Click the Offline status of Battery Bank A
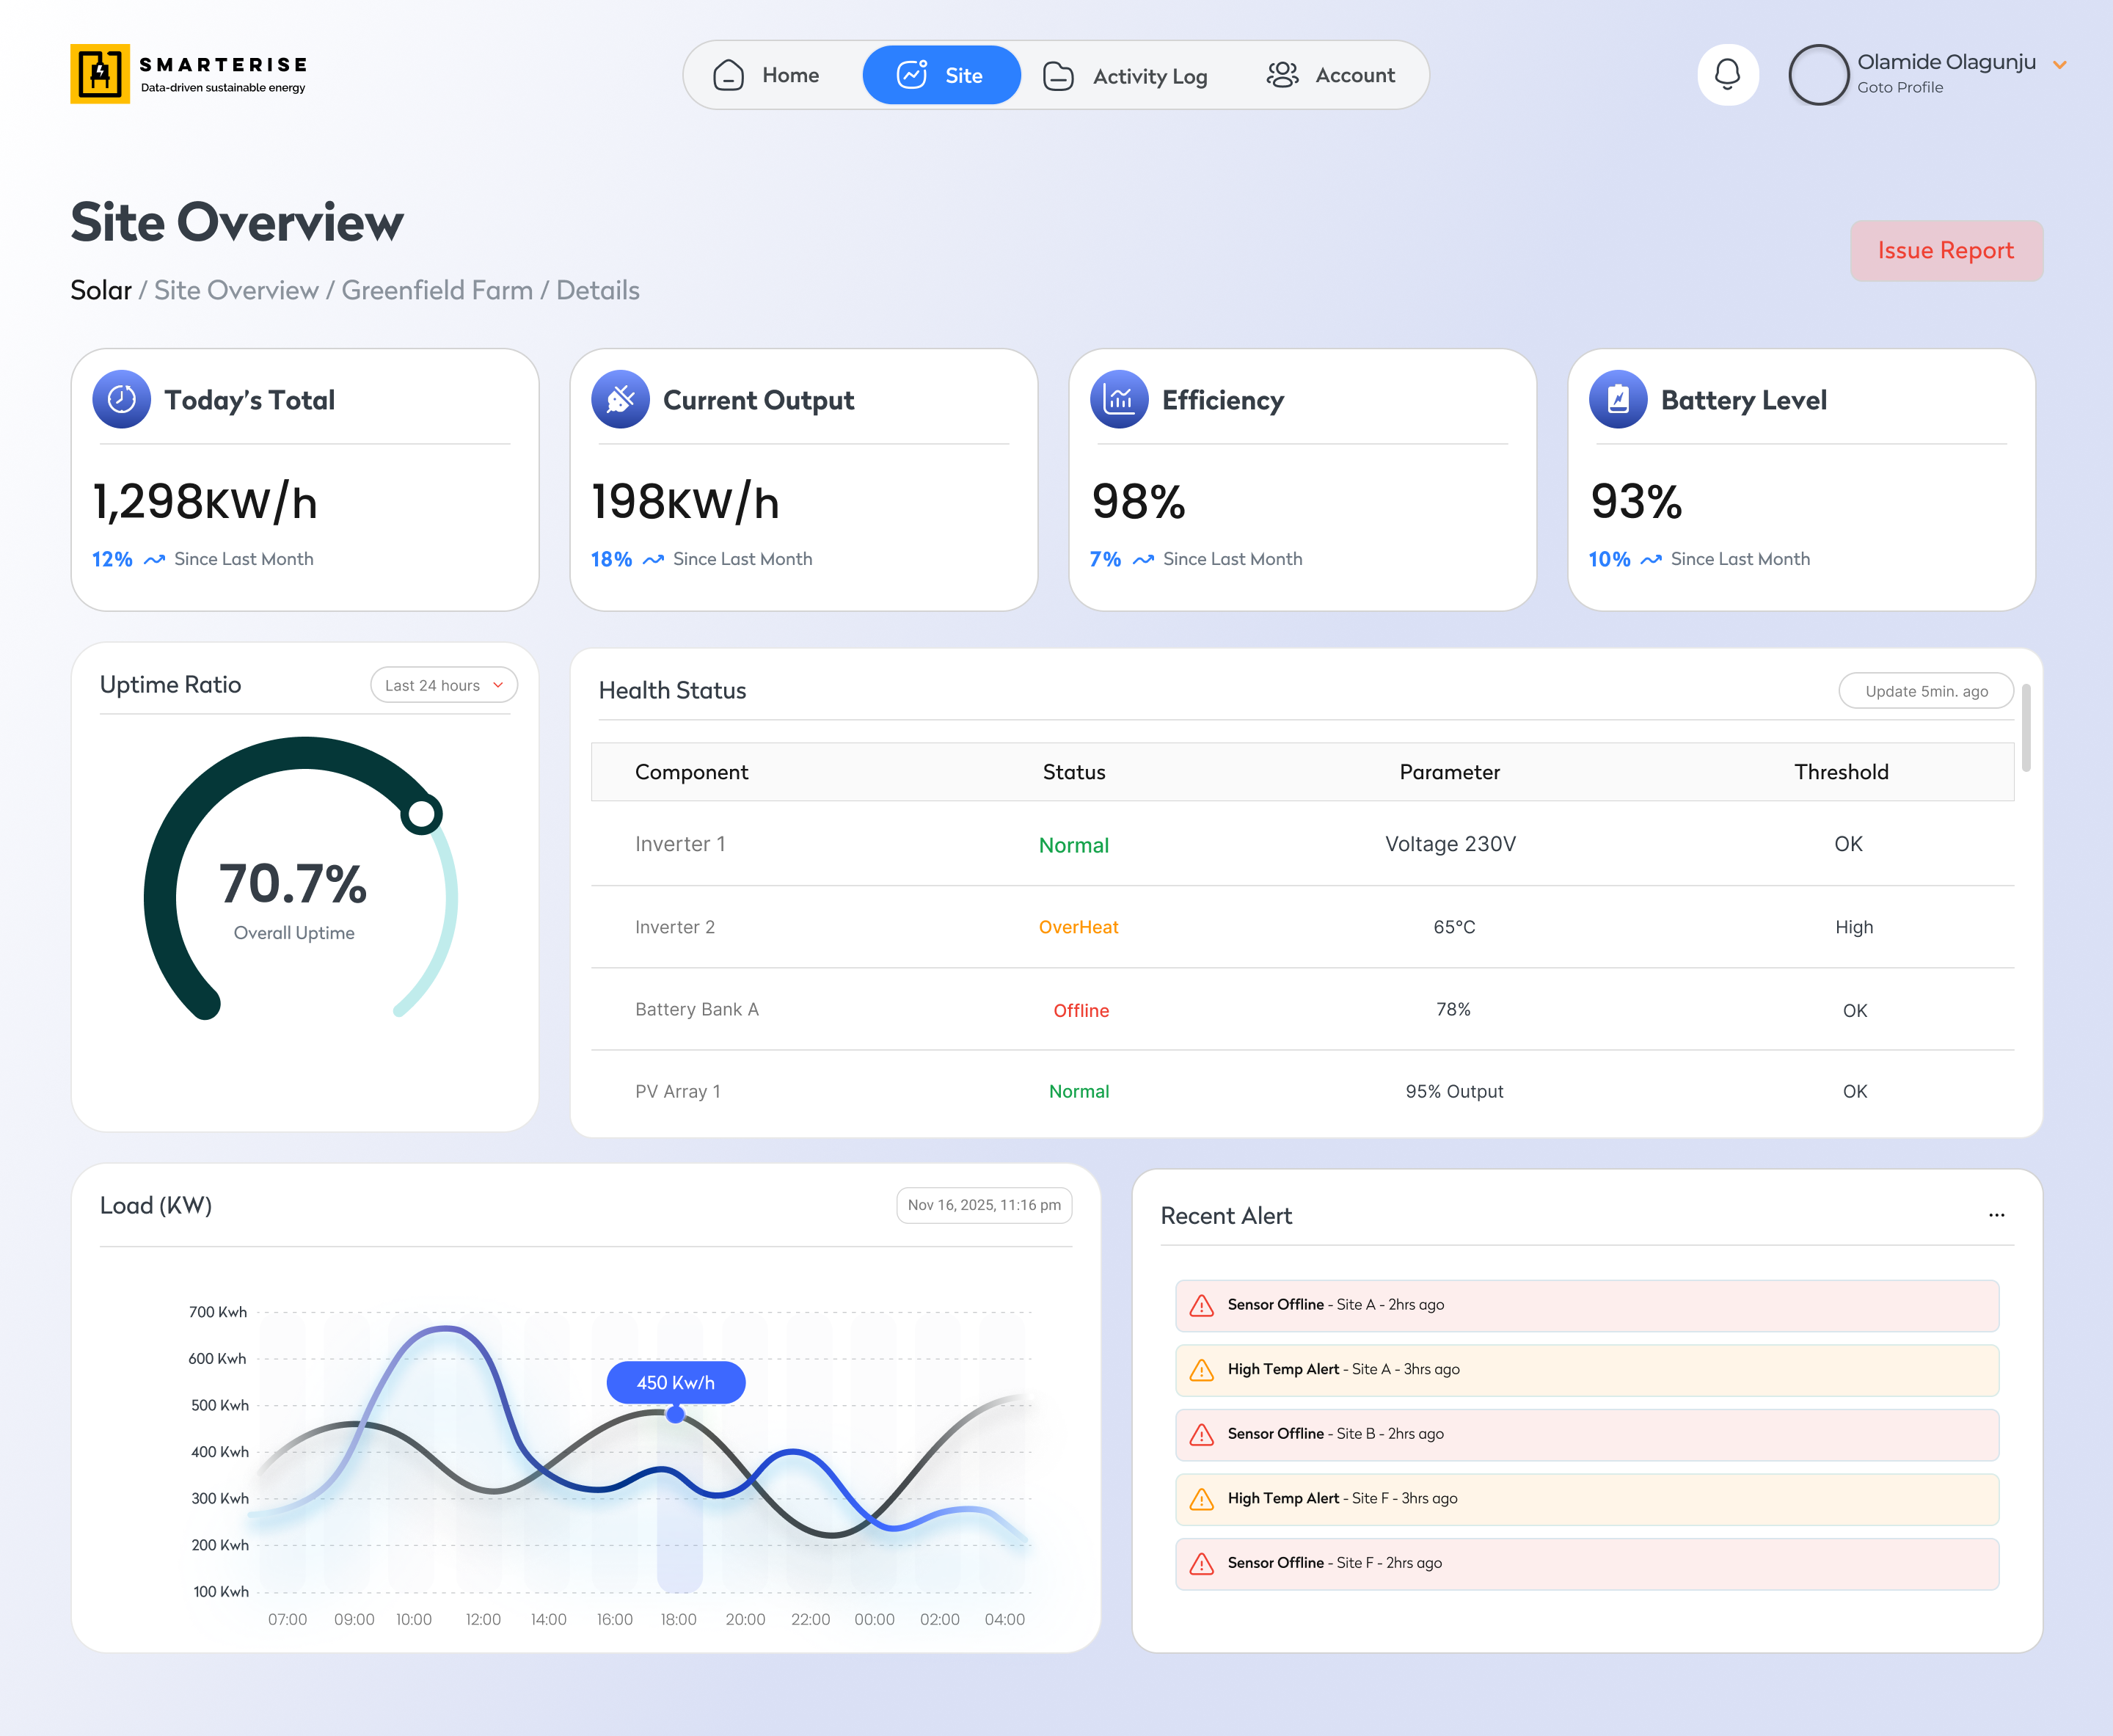Screen dimensions: 2113x1736 [1081, 1010]
